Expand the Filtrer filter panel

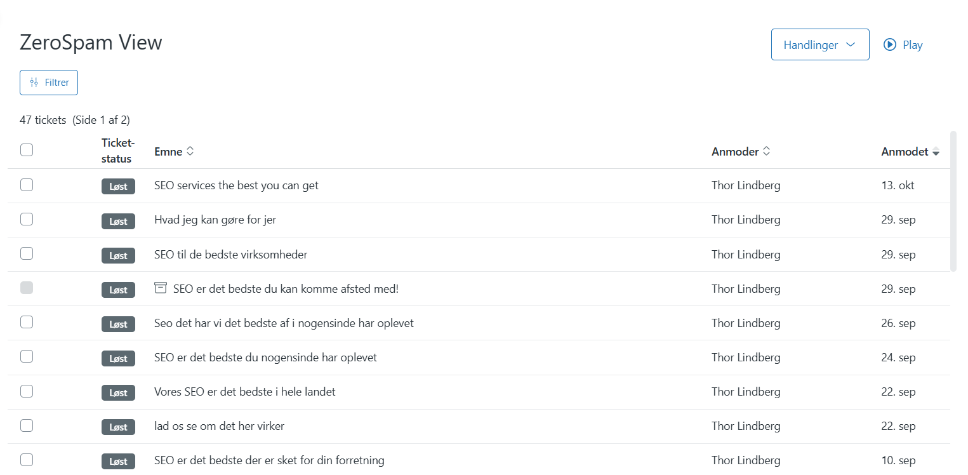tap(49, 83)
